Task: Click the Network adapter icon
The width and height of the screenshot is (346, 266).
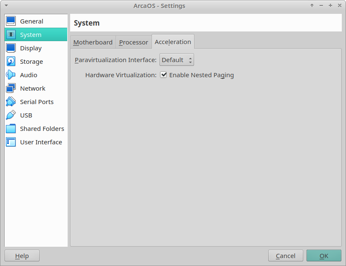Action: point(11,89)
